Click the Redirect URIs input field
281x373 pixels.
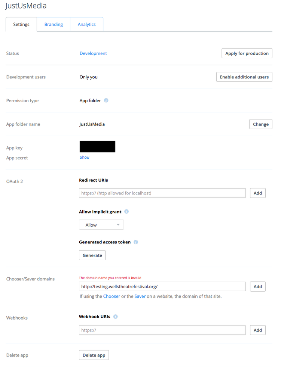[162, 193]
